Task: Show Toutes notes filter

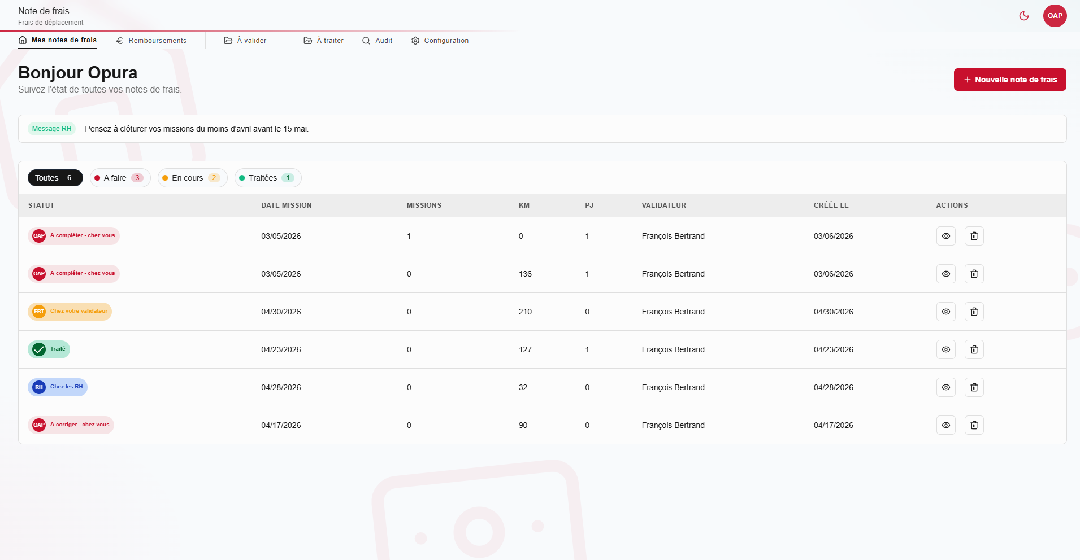Action: tap(55, 178)
